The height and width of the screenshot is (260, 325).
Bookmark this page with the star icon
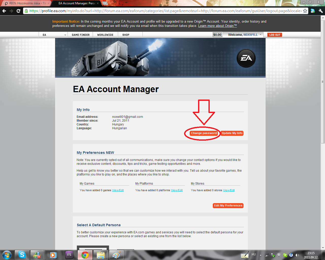point(305,11)
